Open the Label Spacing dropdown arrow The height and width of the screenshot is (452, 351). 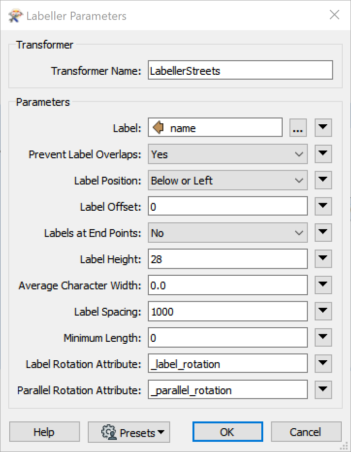[323, 311]
